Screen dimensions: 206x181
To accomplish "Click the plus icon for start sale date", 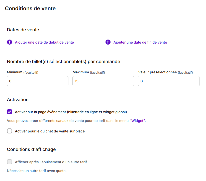I will (10, 42).
